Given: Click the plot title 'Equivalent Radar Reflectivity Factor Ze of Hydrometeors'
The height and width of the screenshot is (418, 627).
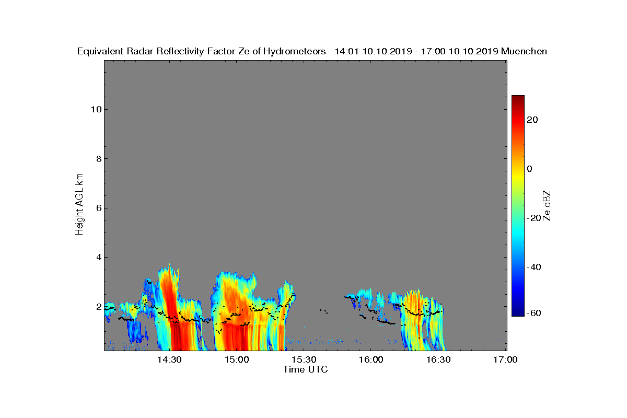Looking at the screenshot, I should pyautogui.click(x=201, y=52).
